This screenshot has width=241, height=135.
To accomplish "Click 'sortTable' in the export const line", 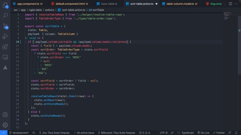I will 52,26.
